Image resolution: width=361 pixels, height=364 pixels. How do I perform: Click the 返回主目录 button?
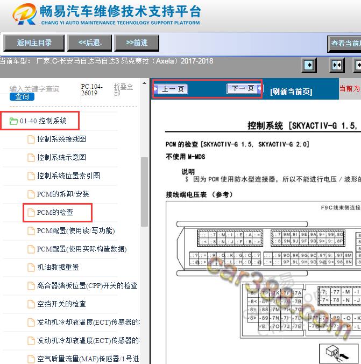click(34, 43)
